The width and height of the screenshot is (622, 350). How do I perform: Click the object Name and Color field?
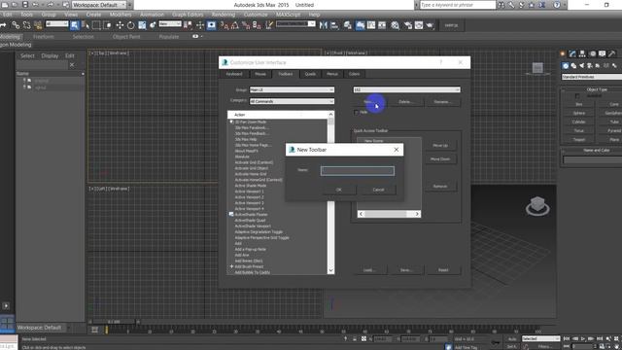(x=592, y=159)
